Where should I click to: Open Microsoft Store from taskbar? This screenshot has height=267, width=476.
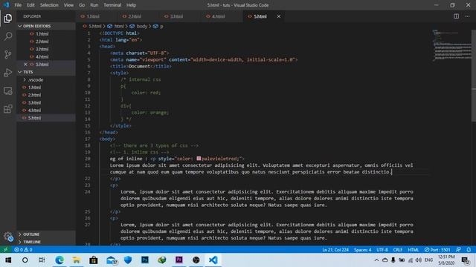click(94, 260)
